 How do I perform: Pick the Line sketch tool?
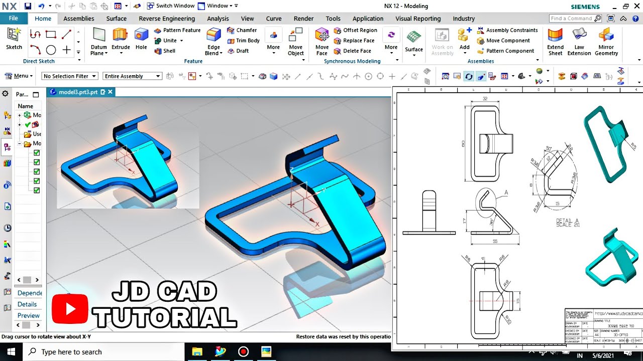[x=66, y=34]
